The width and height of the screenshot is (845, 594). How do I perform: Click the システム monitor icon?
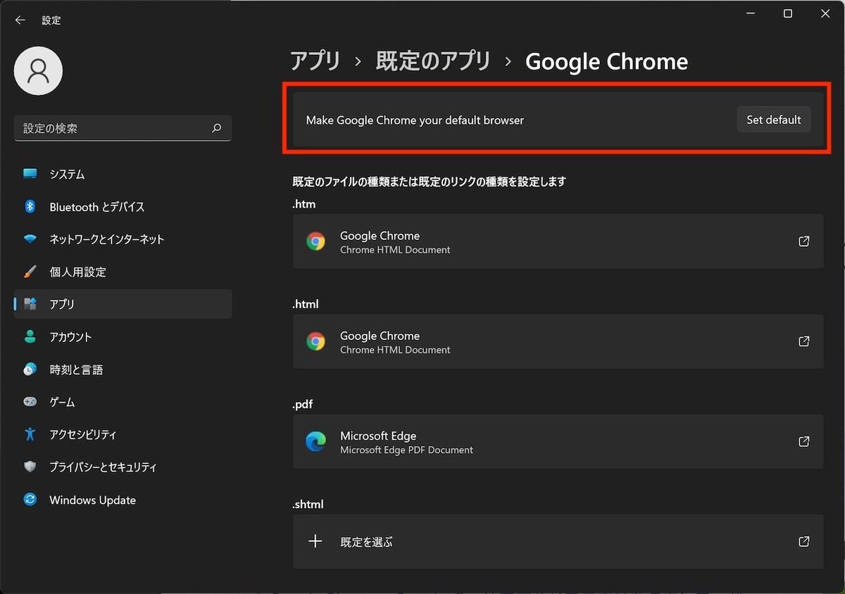point(30,174)
